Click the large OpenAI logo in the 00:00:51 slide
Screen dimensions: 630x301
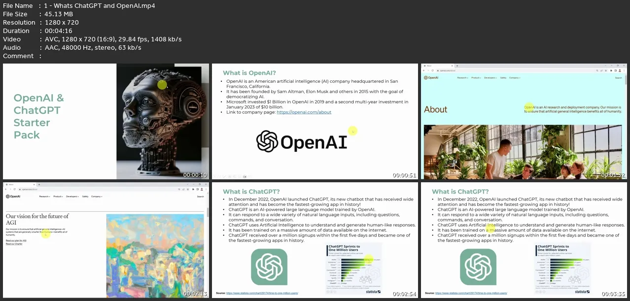pyautogui.click(x=302, y=141)
